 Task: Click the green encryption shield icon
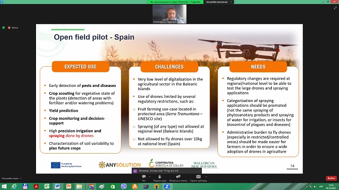click(x=4, y=28)
